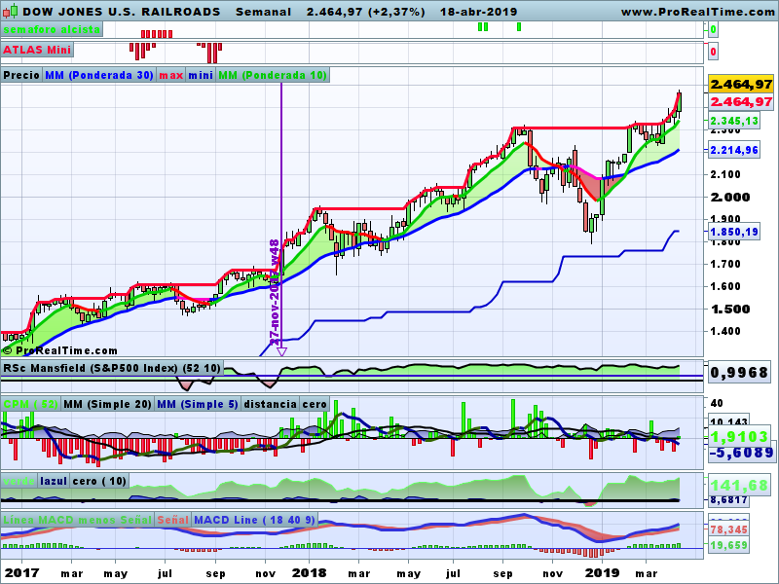Click the 19,659 MACD histogram value

(728, 545)
